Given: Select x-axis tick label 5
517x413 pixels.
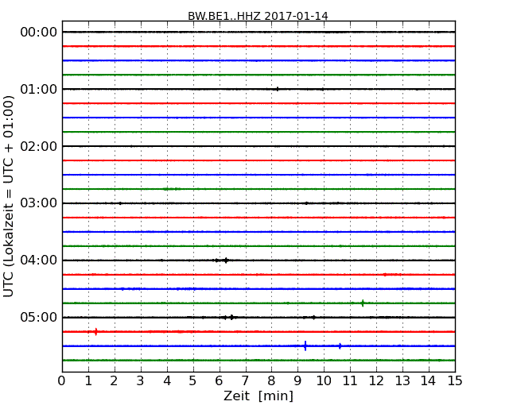Looking at the screenshot, I should click(x=193, y=381).
